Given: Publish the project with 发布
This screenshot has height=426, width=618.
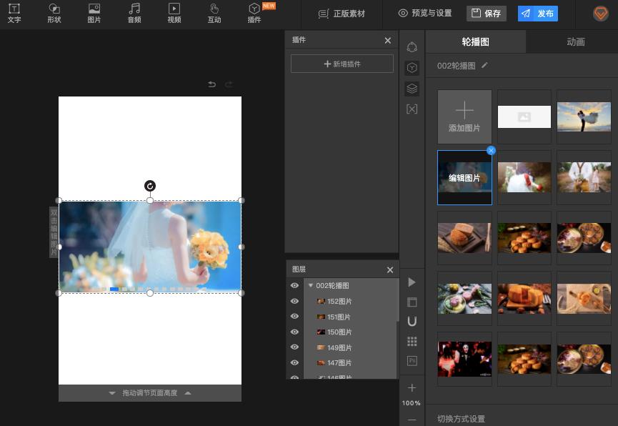Looking at the screenshot, I should 537,14.
